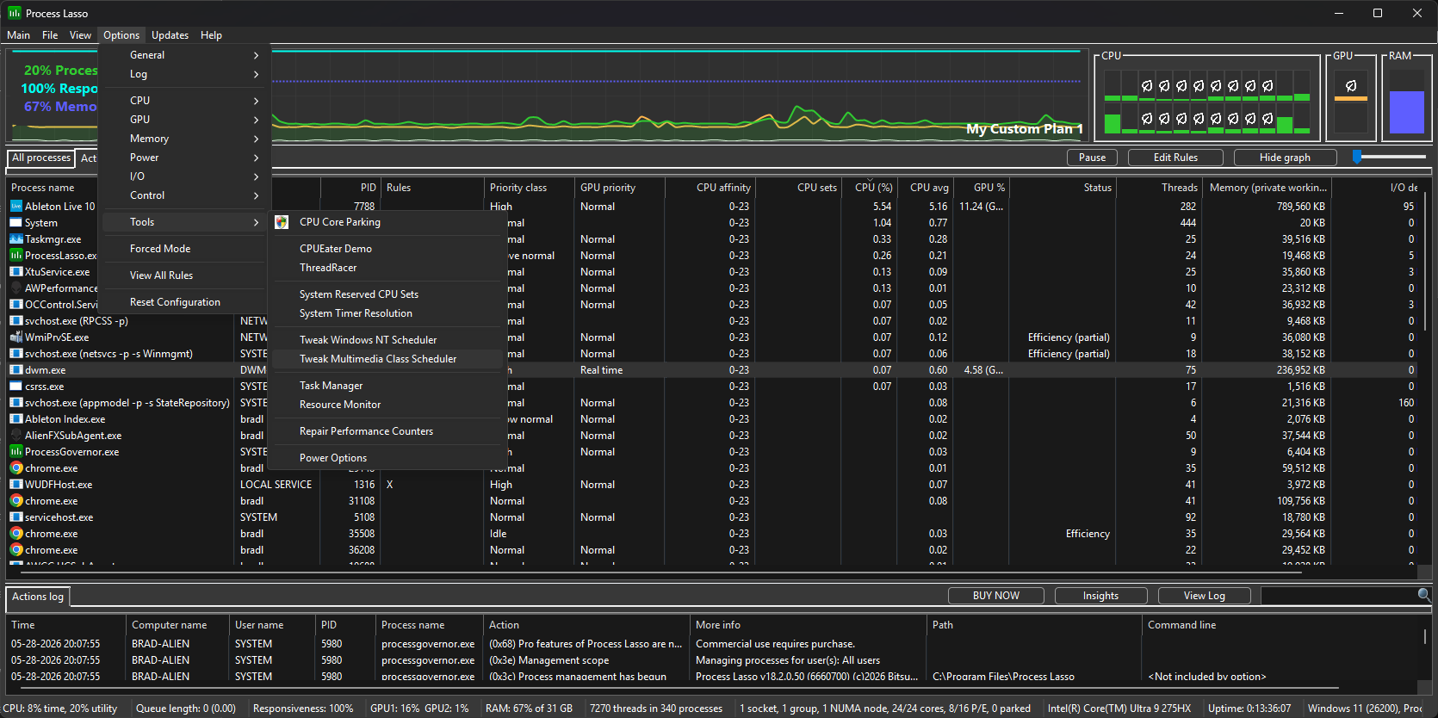Expand the Power submenu

tap(183, 158)
